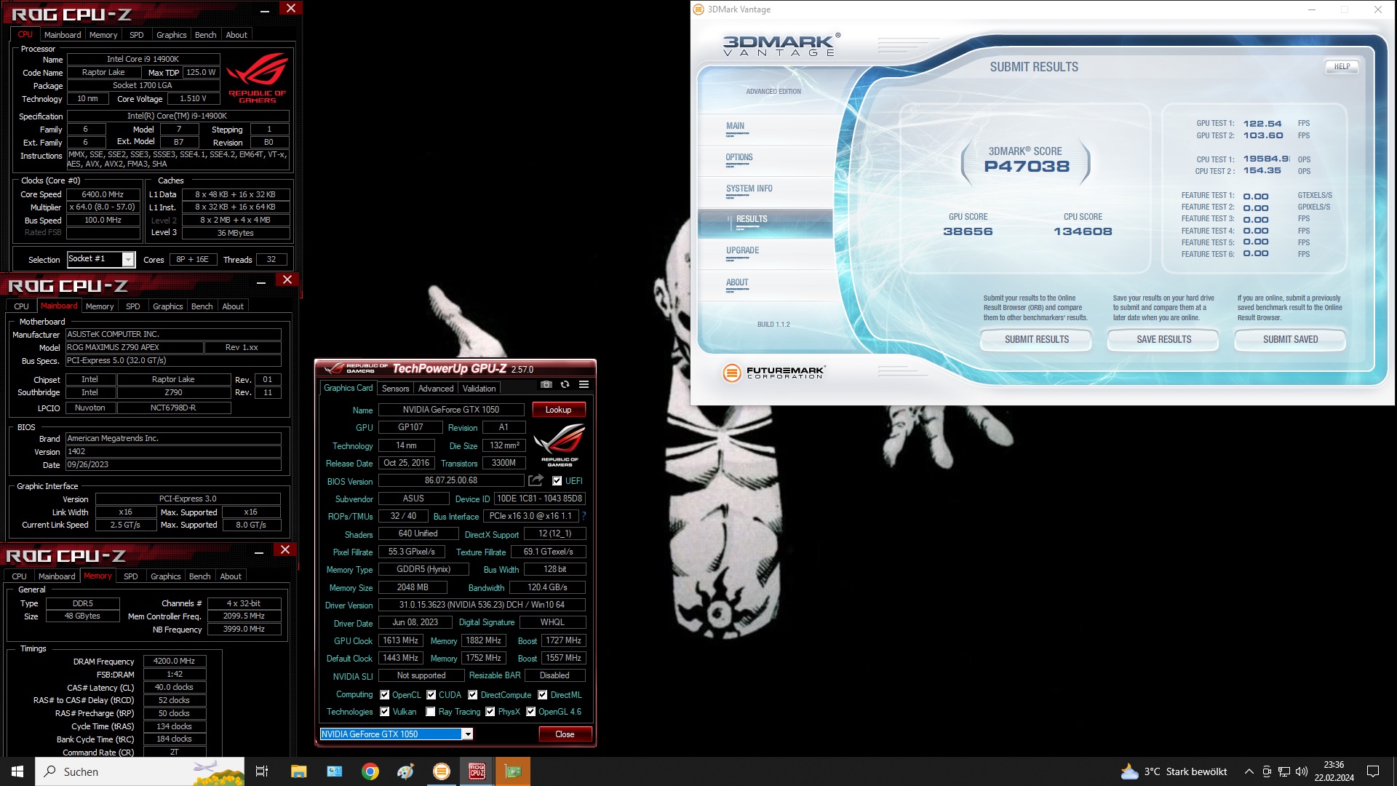This screenshot has height=786, width=1397.
Task: Enable the Ray Tracing checkbox
Action: [x=431, y=712]
